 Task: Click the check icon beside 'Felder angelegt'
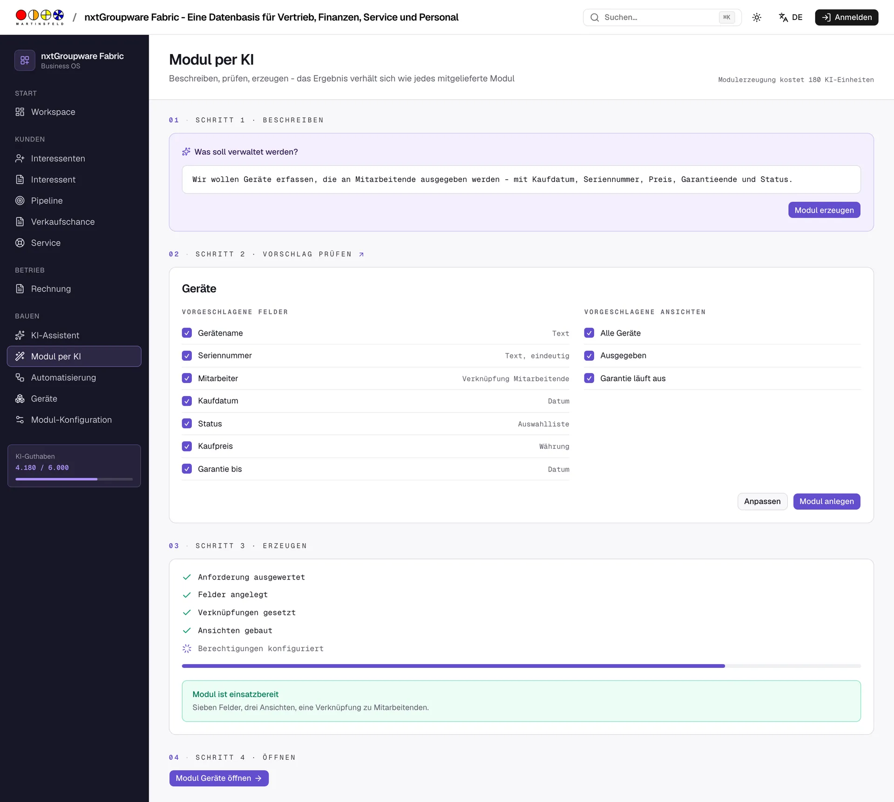pos(187,595)
